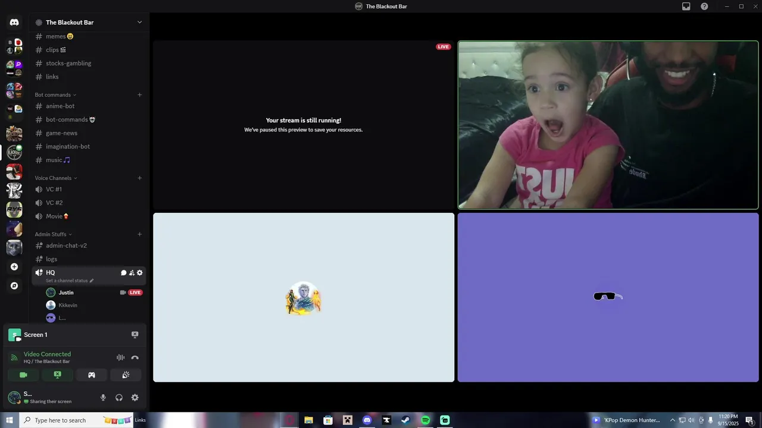Show hidden tray icons chevron
Viewport: 762px width, 428px height.
[673, 420]
